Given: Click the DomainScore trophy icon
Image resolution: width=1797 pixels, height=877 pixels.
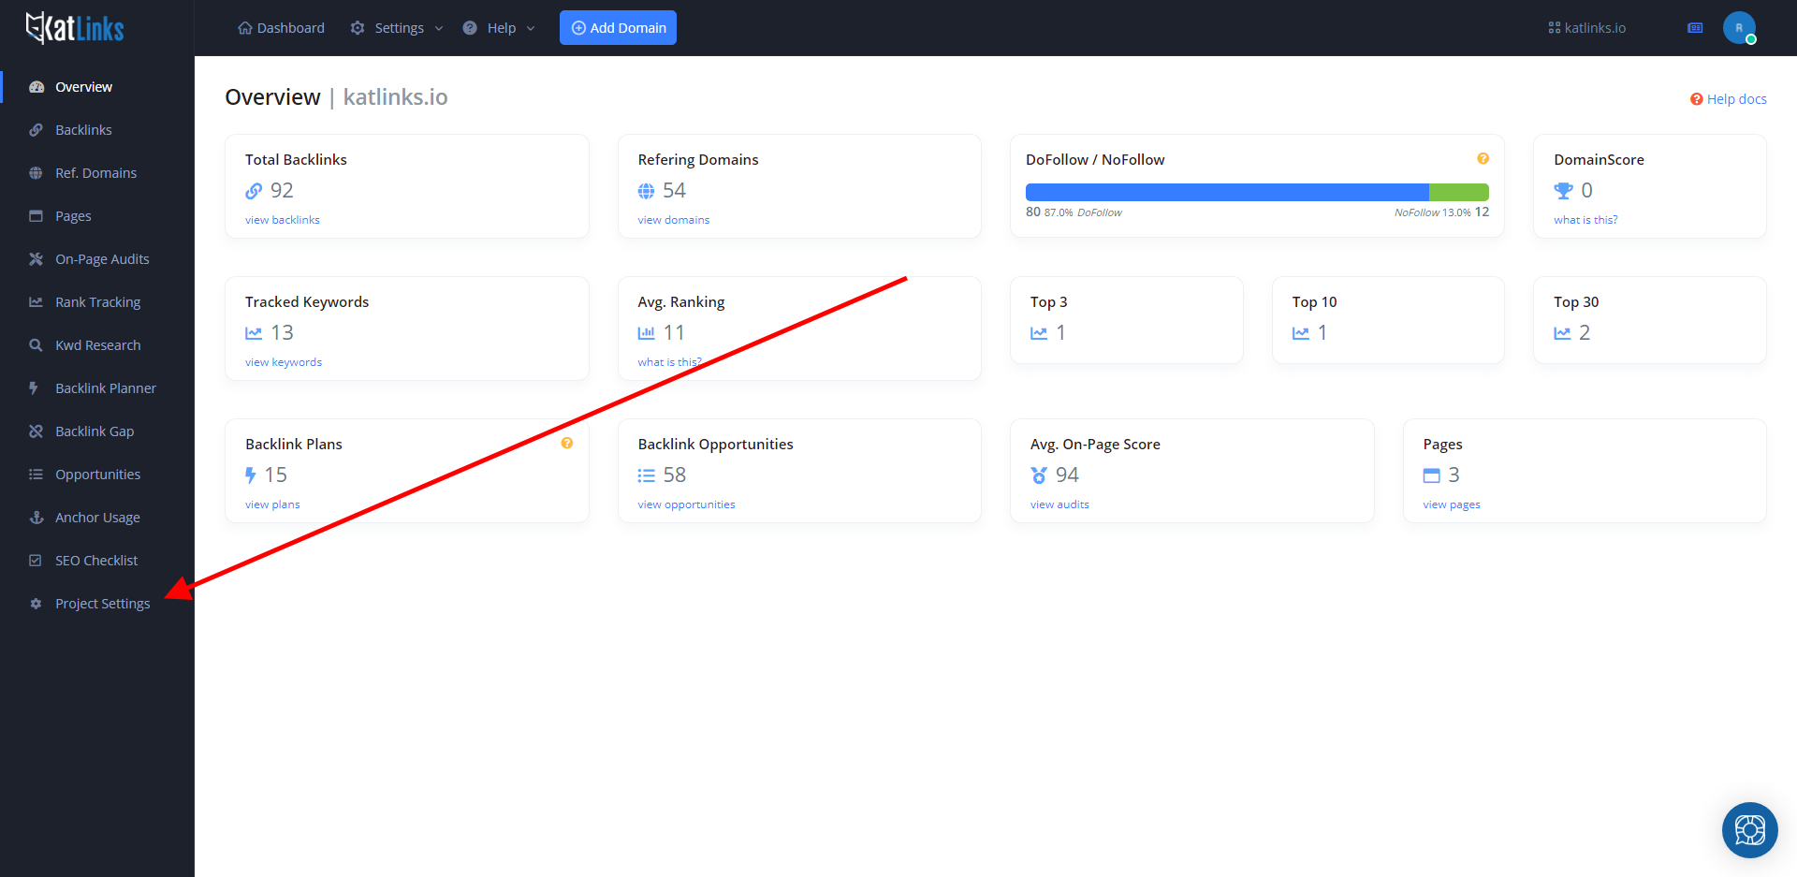Looking at the screenshot, I should (1563, 191).
